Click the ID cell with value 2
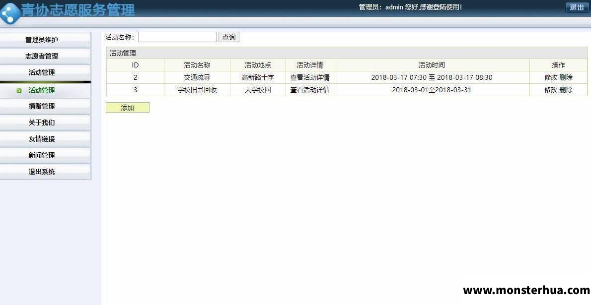This screenshot has height=305, width=591. 135,77
